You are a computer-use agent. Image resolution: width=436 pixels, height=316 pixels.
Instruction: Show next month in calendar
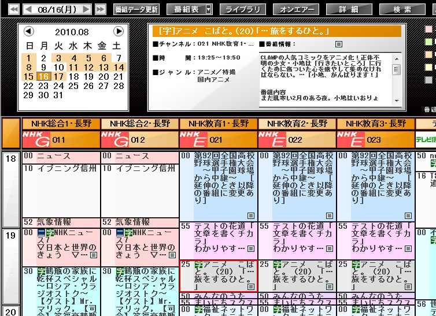(x=119, y=31)
